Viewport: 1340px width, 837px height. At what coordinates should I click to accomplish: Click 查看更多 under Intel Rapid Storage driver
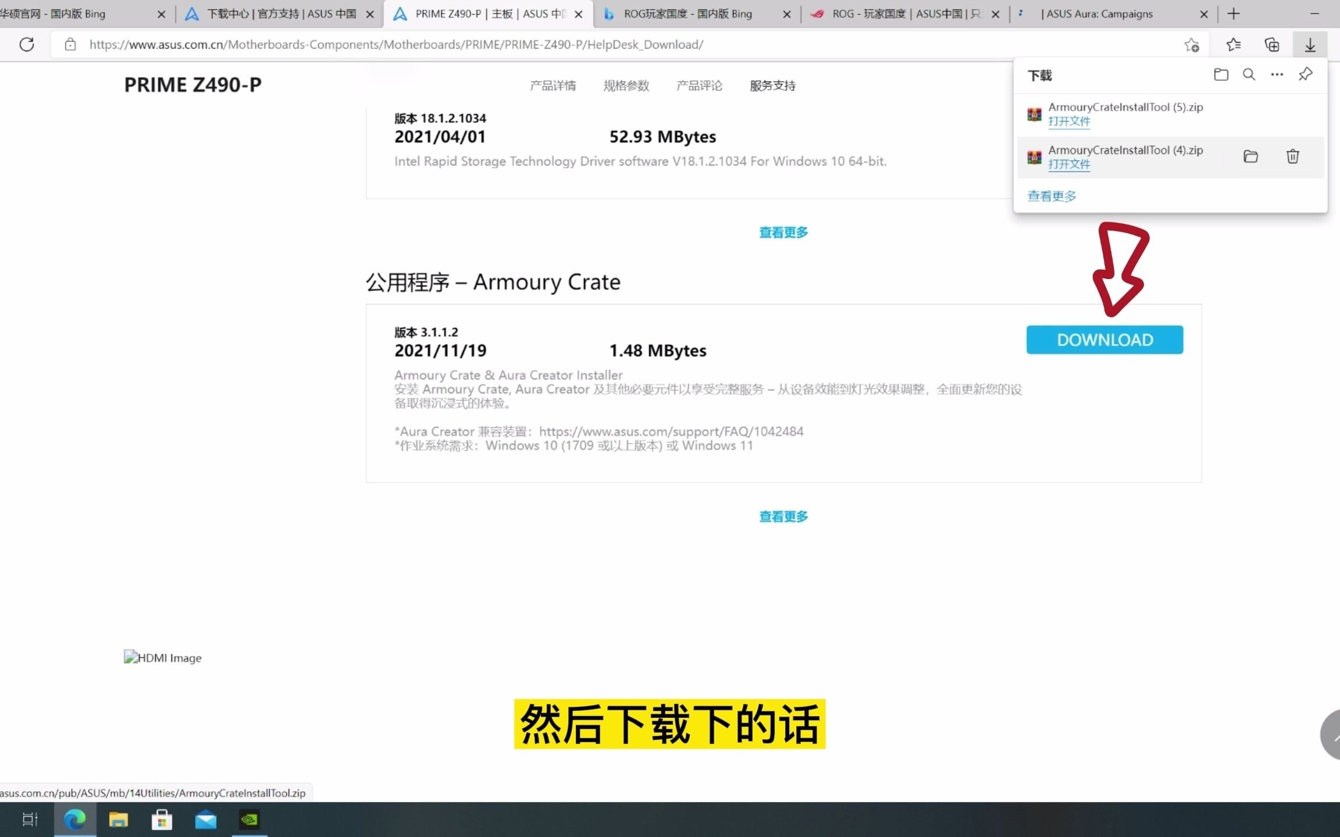click(783, 233)
